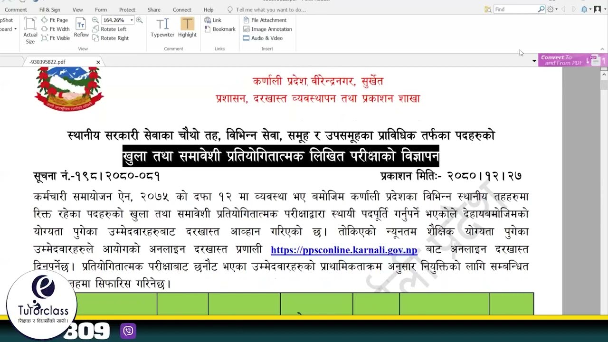Open the document tab list dropdown
This screenshot has width=608, height=342.
click(534, 61)
